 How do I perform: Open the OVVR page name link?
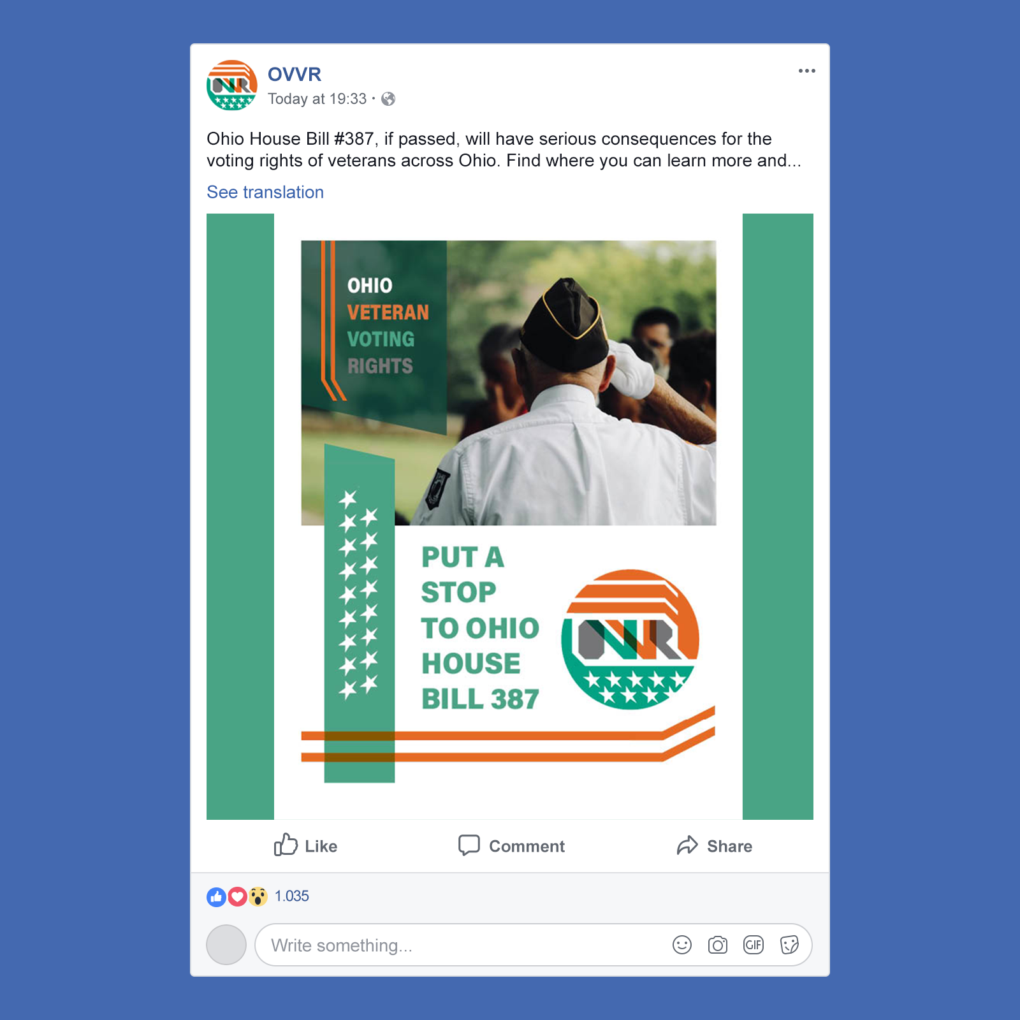295,75
